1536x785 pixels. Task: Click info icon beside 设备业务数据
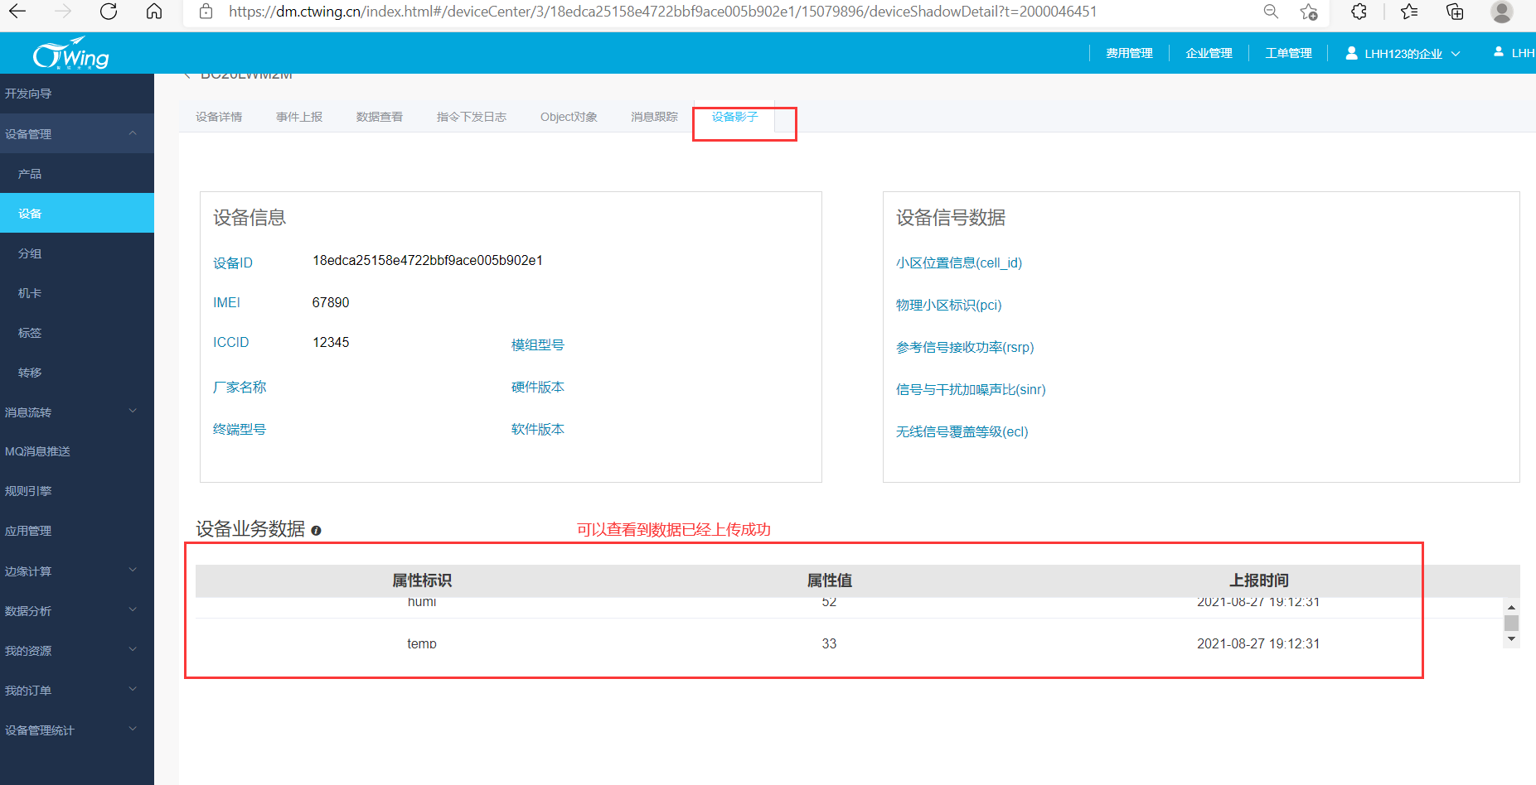(x=316, y=531)
